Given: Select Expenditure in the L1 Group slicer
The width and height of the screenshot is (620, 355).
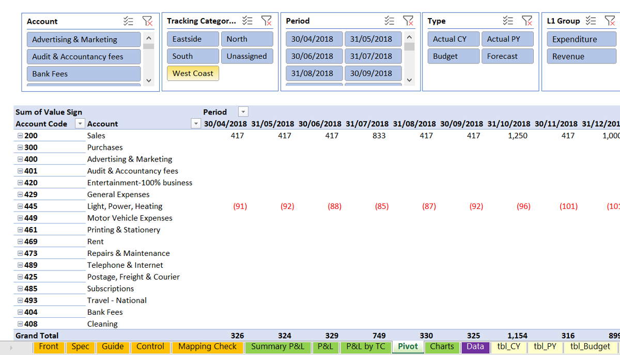Looking at the screenshot, I should tap(581, 39).
